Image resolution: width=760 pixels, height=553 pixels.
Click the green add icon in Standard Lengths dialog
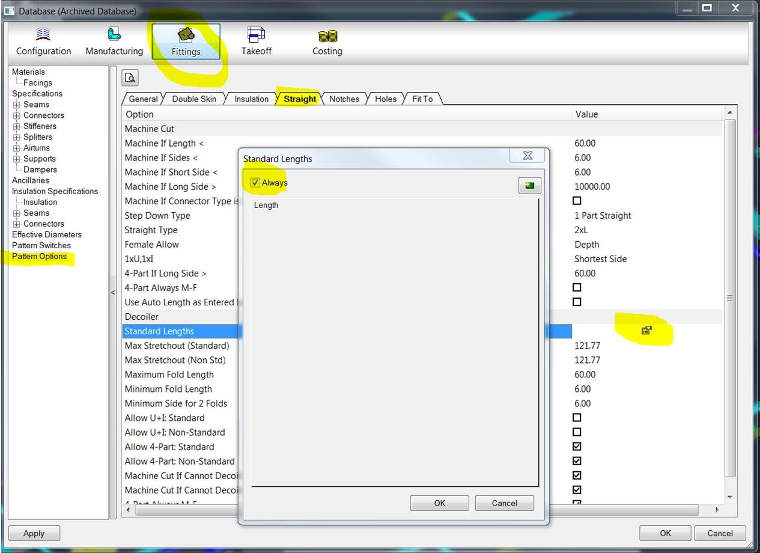click(529, 185)
